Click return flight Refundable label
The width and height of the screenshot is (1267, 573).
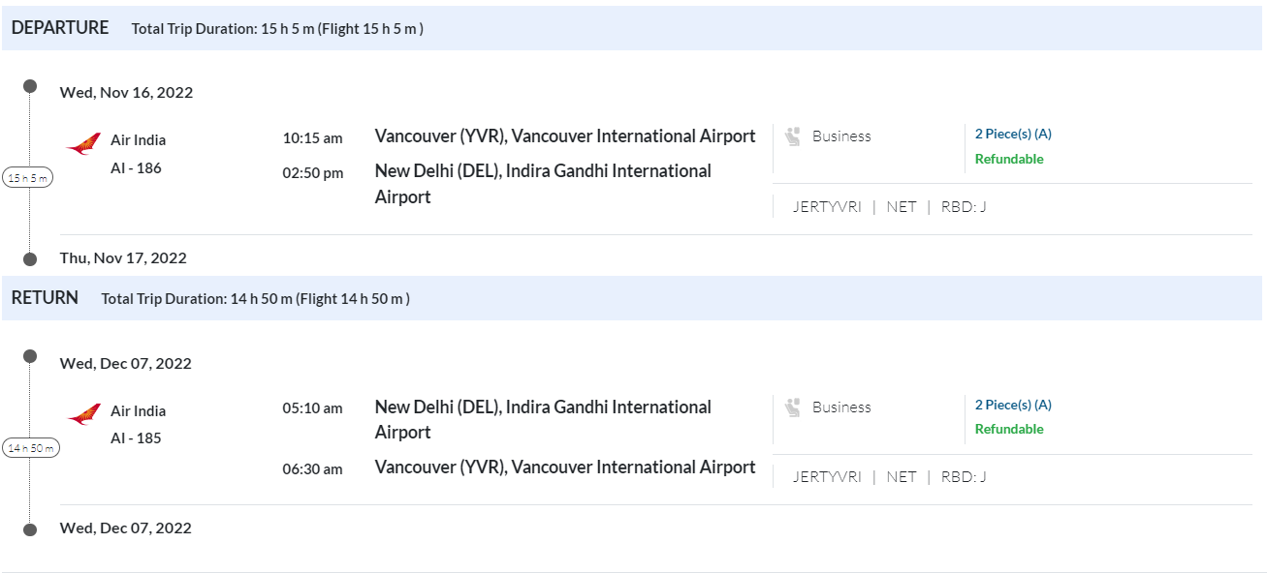tap(1009, 429)
